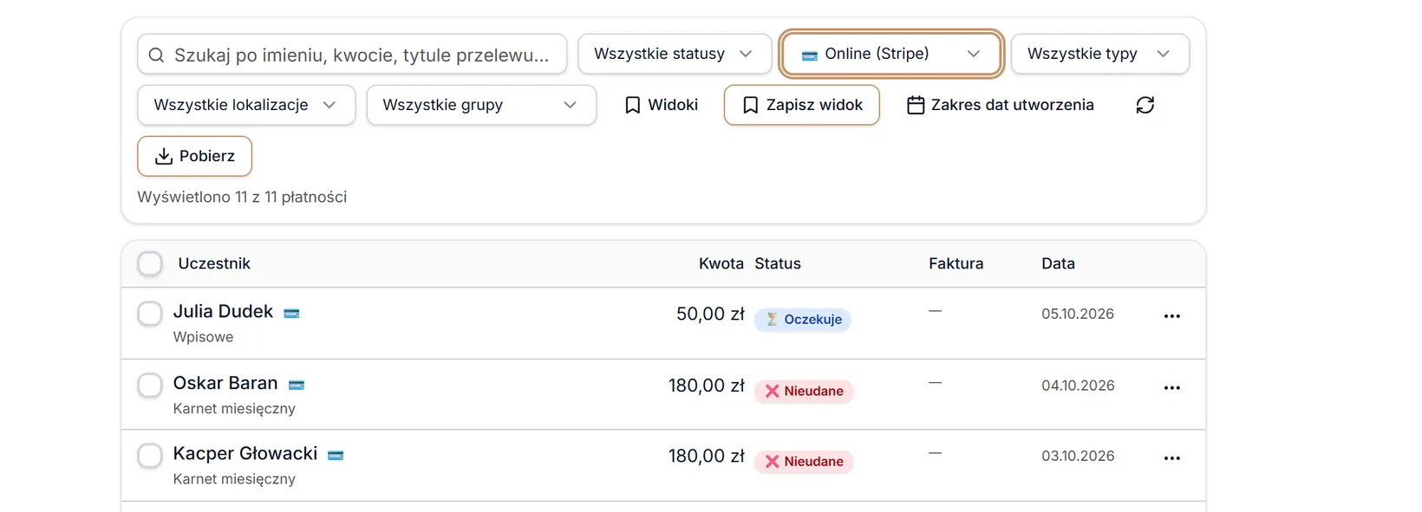Click the card icon beside Oskar Baran

297,386
